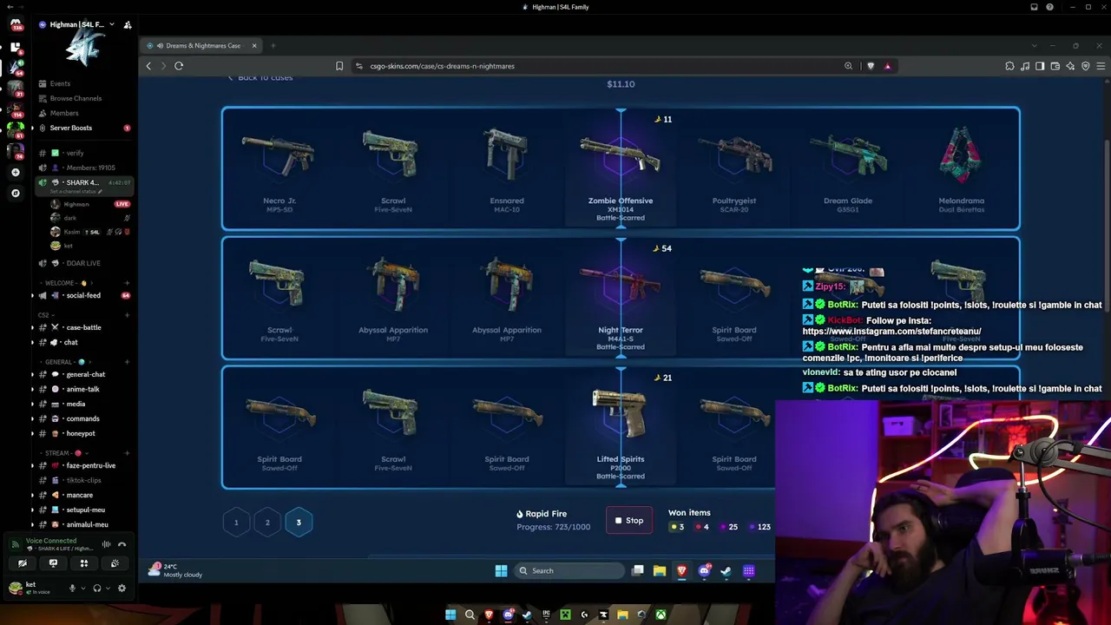
Task: Open the Members list item
Action: click(x=83, y=113)
